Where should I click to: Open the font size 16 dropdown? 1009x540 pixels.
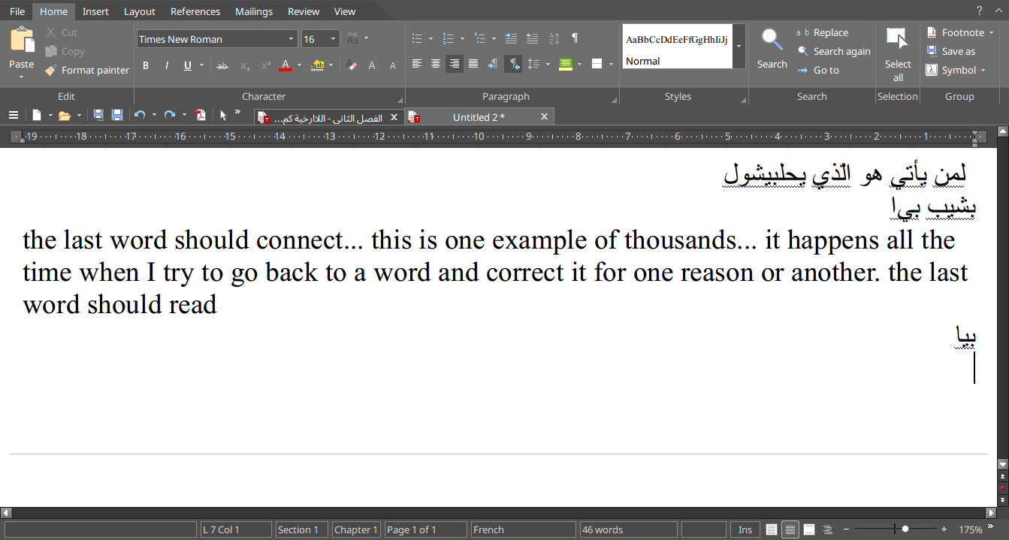click(333, 39)
